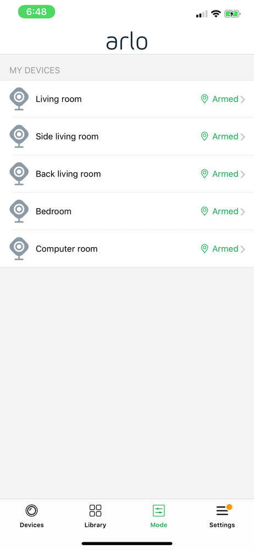Tap the Side living room camera icon
254x550 pixels.
(19, 137)
